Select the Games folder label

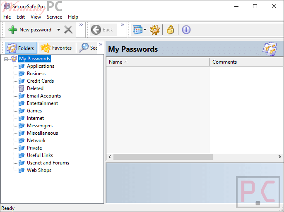(34, 111)
